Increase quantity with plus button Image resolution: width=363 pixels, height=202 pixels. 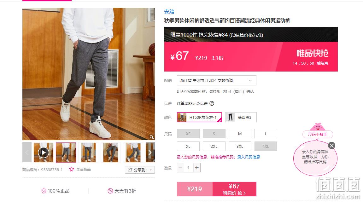tap(197, 168)
